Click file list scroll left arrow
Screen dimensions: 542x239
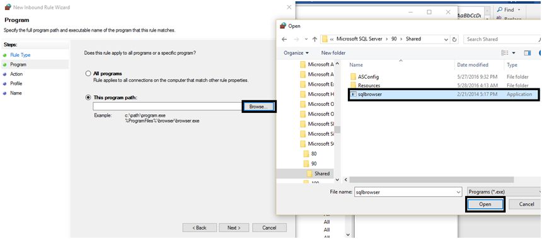pyautogui.click(x=346, y=180)
